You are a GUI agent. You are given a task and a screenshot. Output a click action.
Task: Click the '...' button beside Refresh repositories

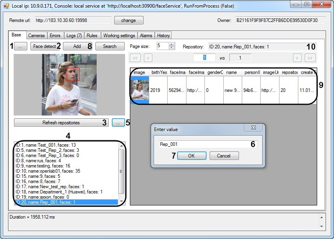[x=118, y=123]
